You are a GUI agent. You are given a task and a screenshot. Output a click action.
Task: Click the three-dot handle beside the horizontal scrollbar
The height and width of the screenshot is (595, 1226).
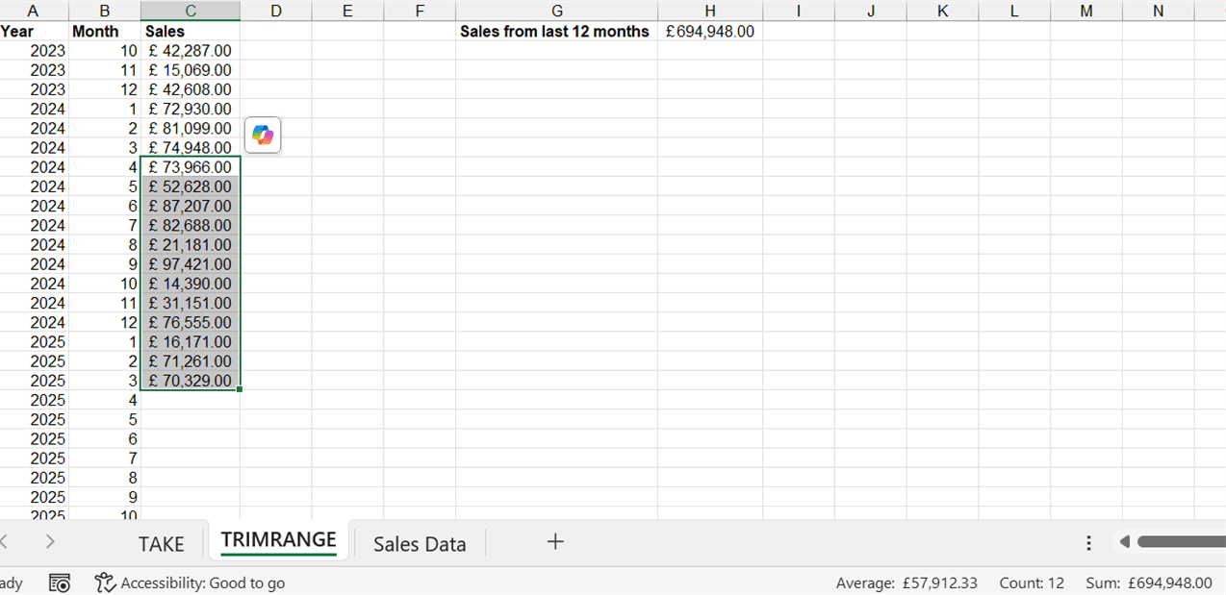coord(1088,543)
